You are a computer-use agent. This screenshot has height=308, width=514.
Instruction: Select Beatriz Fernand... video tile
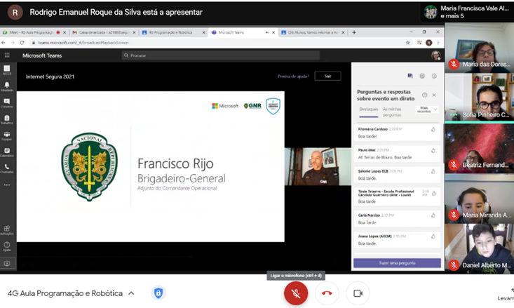pos(479,148)
